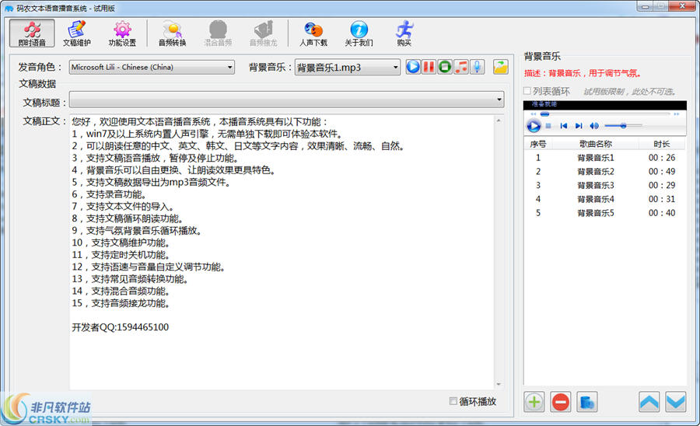Screen dimensions: 700x426
Task: Skip to previous track in player
Action: (563, 126)
